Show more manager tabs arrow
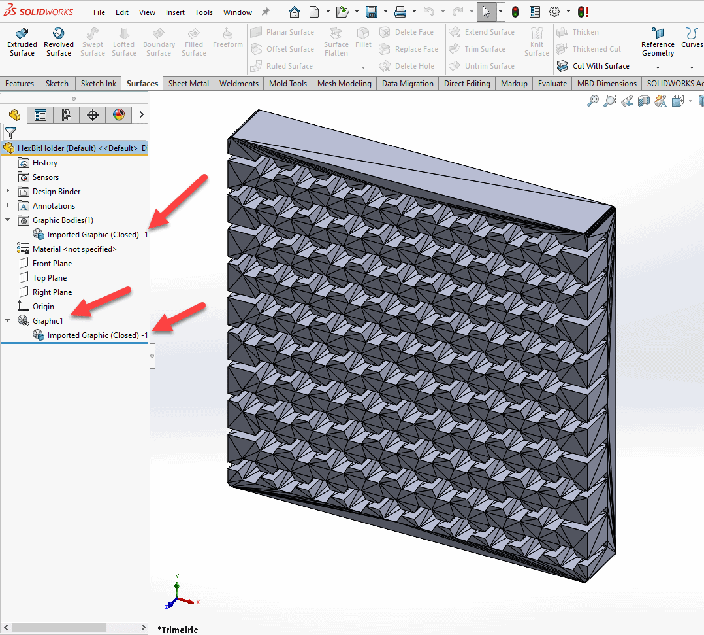Screen dimensions: 704x635 point(142,114)
